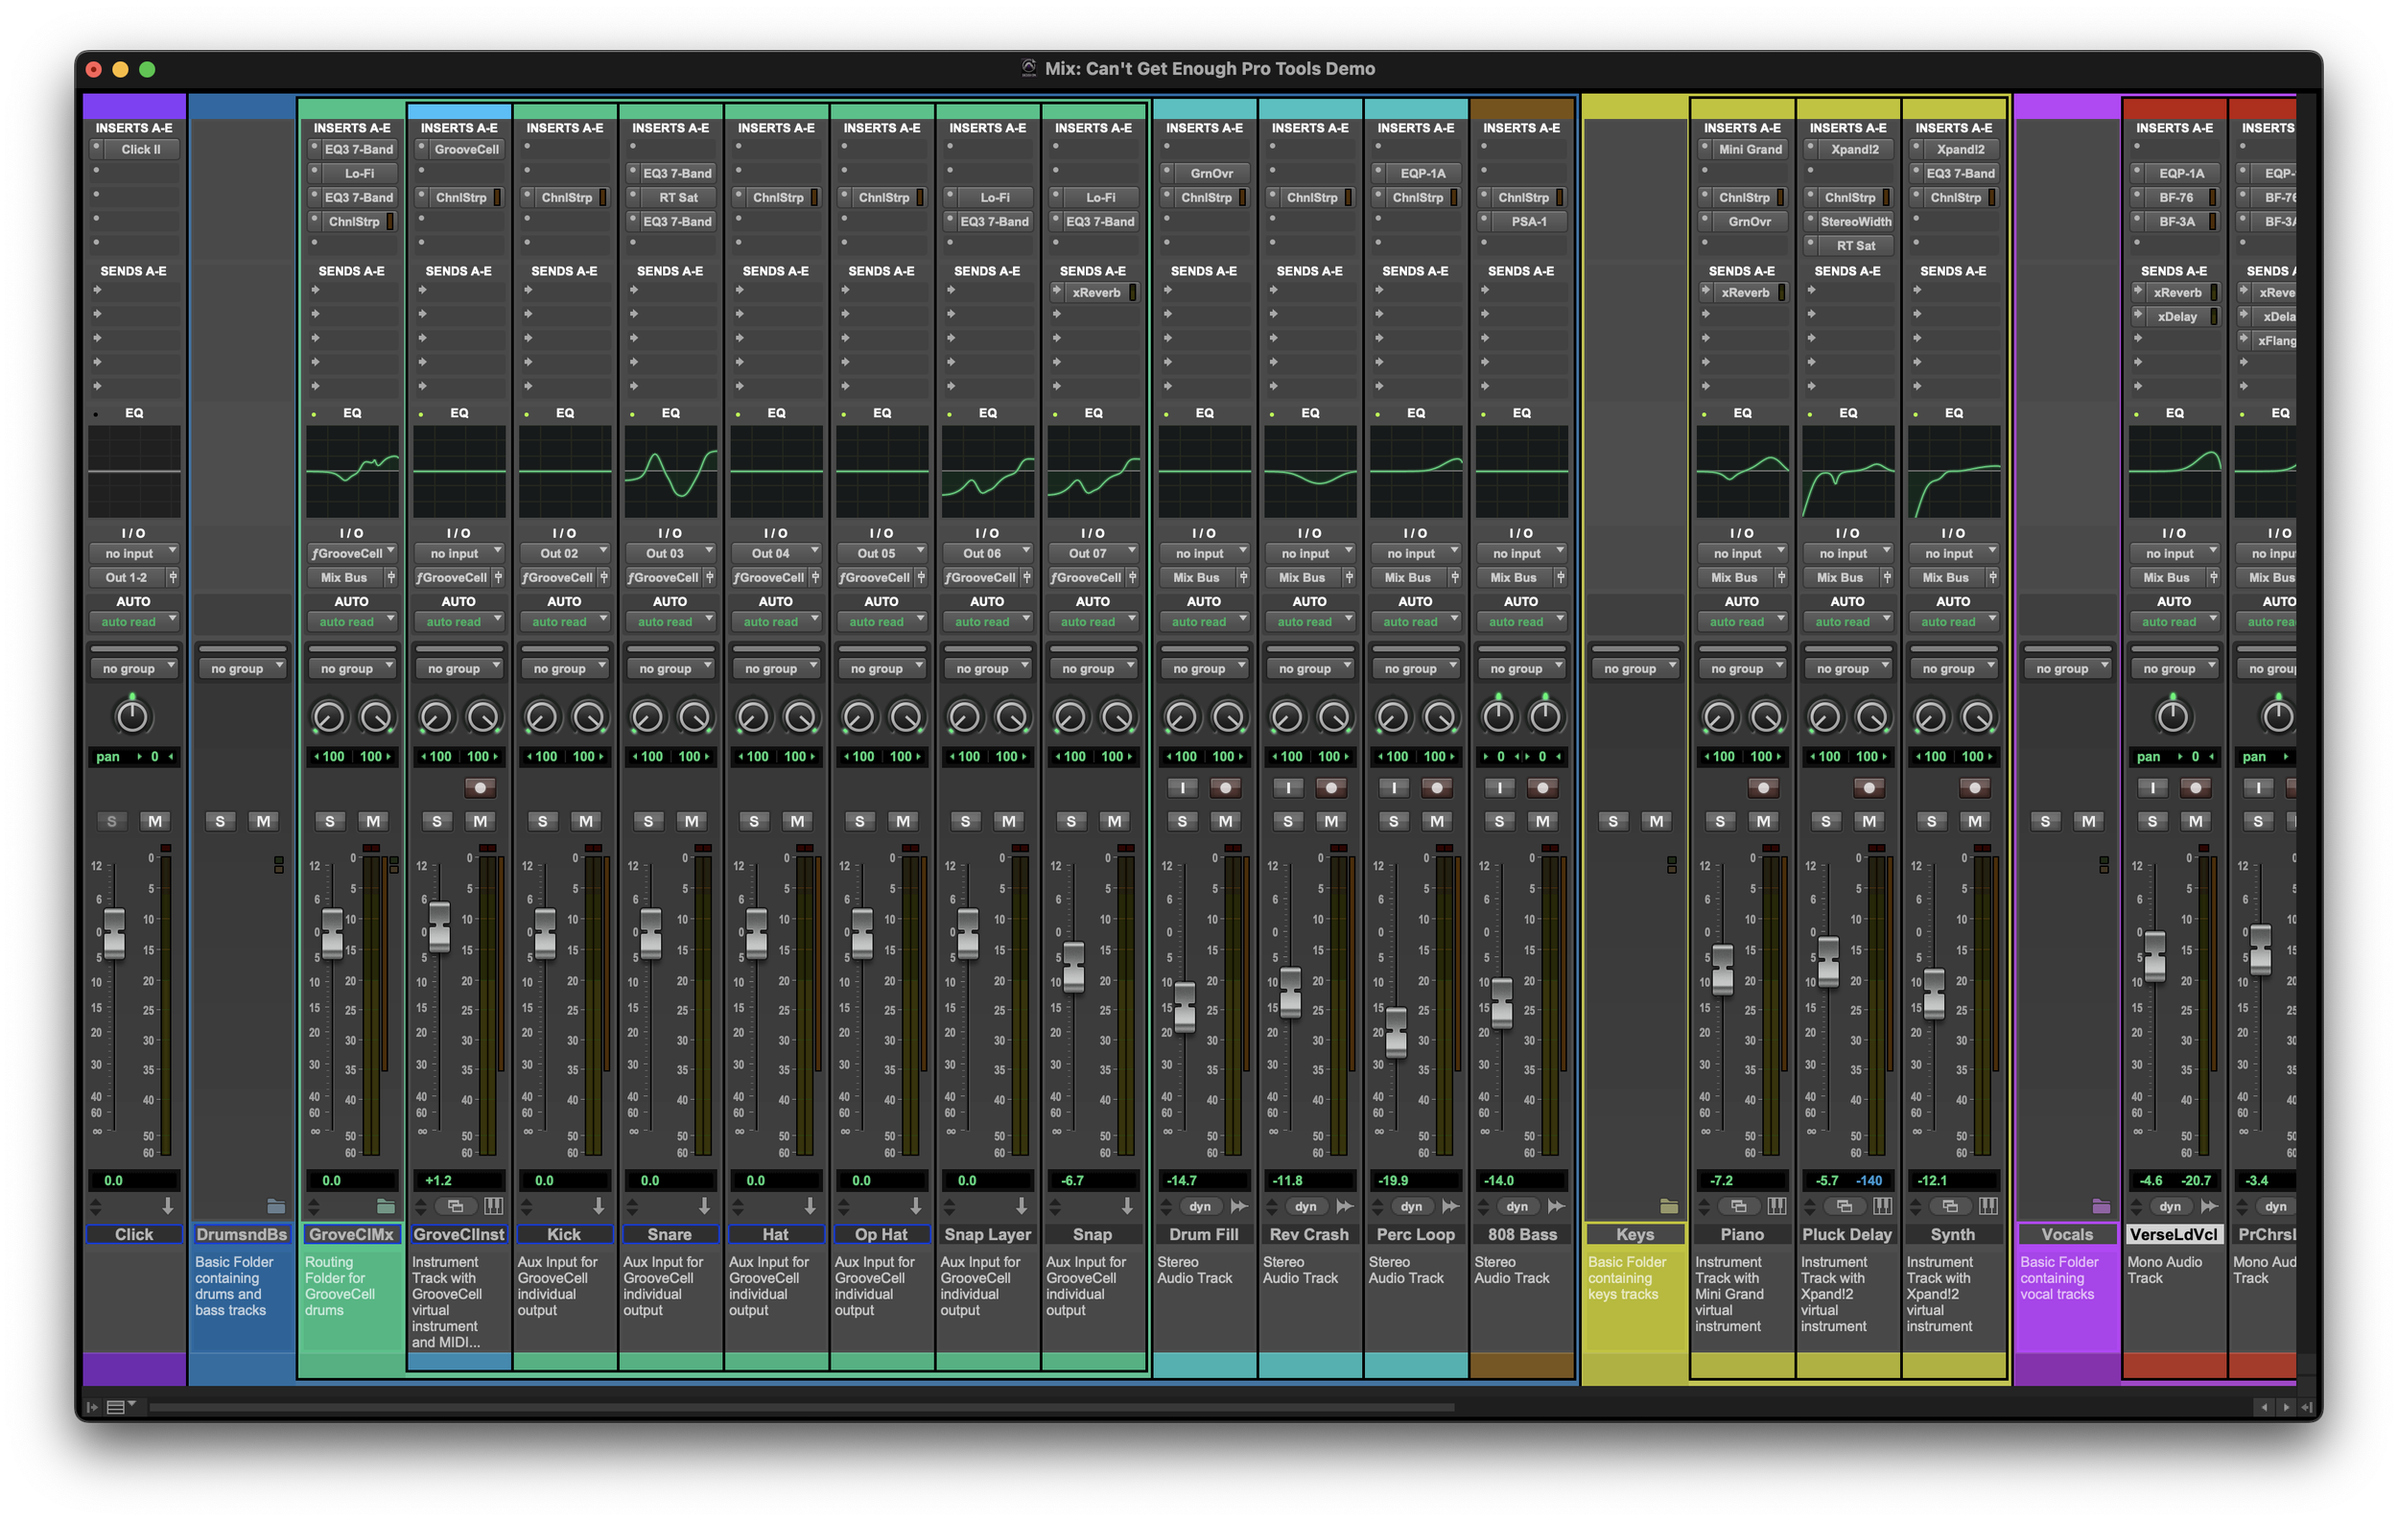Open the RT Sat insert on Snare
The image size is (2398, 1521).
click(678, 198)
